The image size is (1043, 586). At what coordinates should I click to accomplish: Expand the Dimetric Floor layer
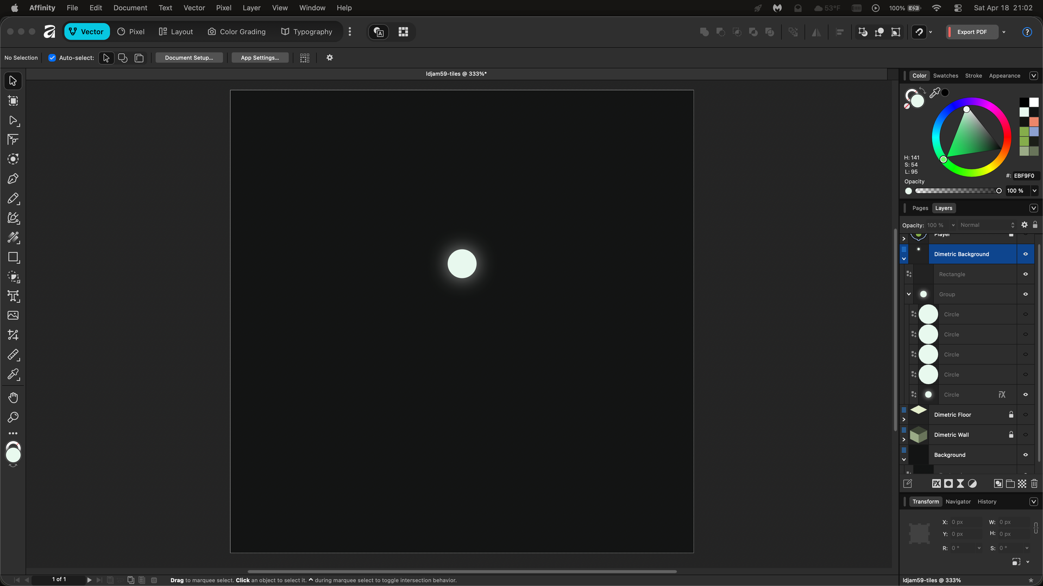tap(904, 419)
